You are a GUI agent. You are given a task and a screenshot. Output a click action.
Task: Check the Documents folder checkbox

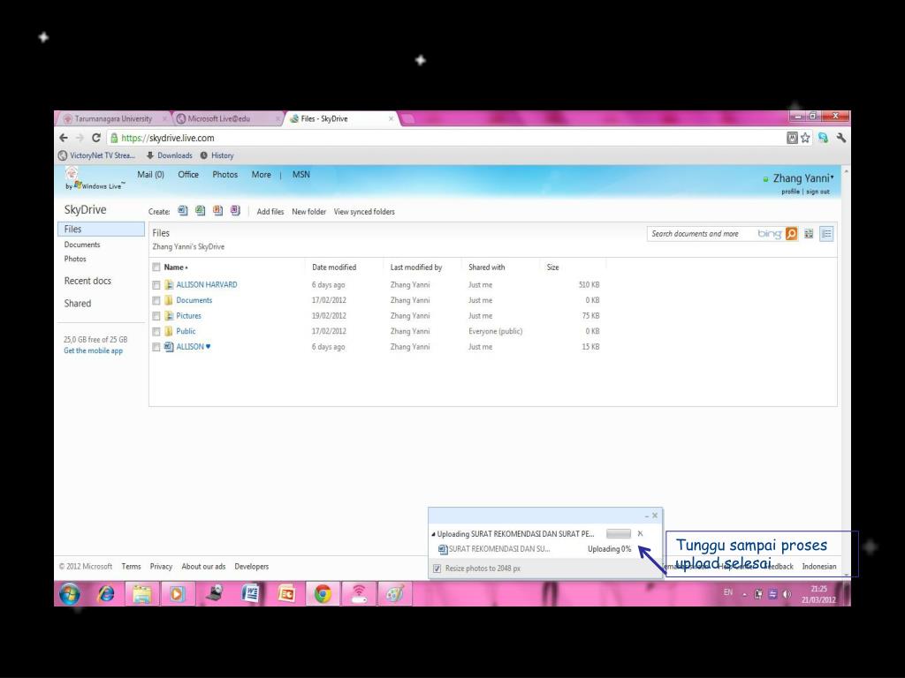coord(156,300)
